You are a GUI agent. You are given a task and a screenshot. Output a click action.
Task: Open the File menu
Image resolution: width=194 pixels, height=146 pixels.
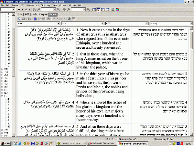pos(3,5)
